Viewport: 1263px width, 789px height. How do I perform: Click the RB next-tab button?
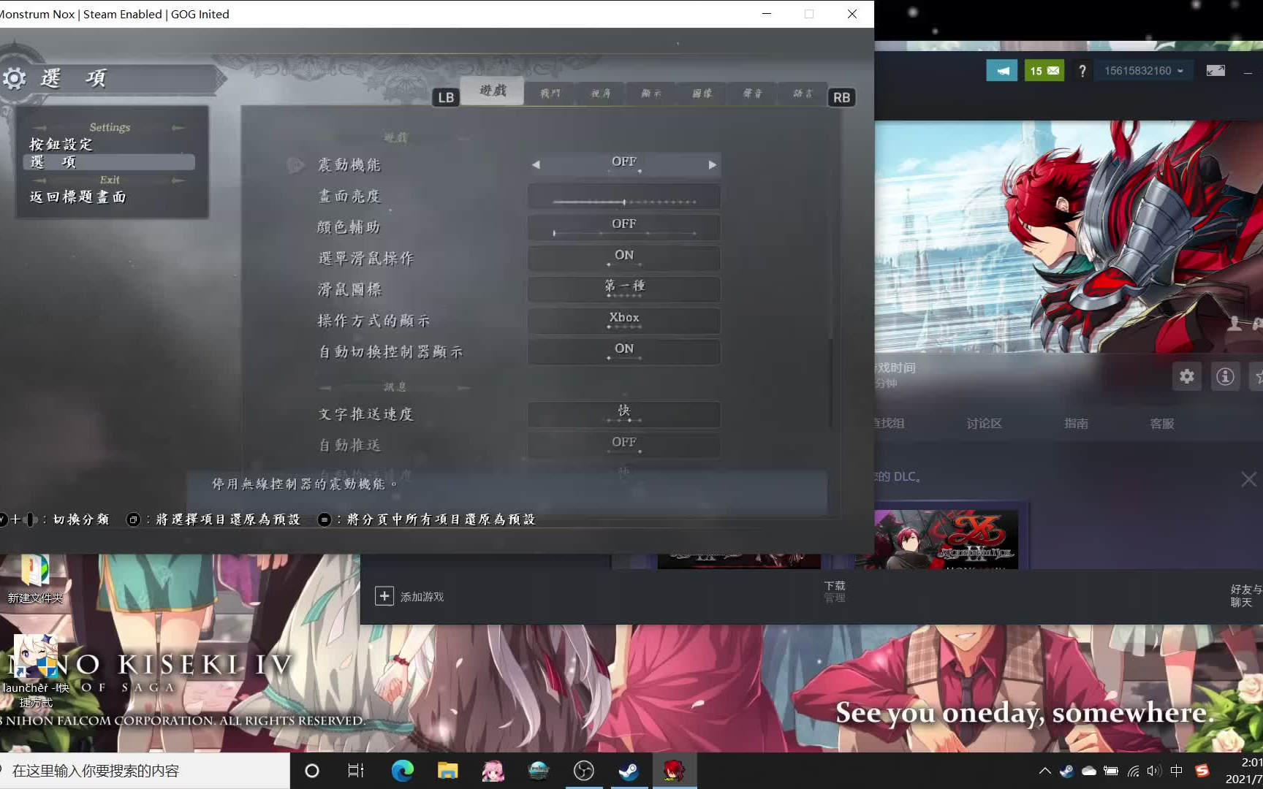tap(841, 97)
